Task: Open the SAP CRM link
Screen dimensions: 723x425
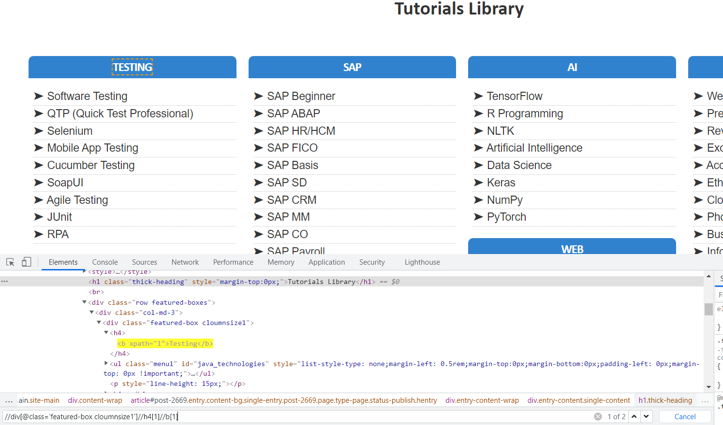Action: tap(292, 200)
